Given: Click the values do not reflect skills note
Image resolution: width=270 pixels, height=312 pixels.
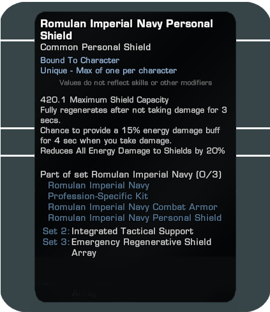Looking at the screenshot, I should [x=135, y=83].
